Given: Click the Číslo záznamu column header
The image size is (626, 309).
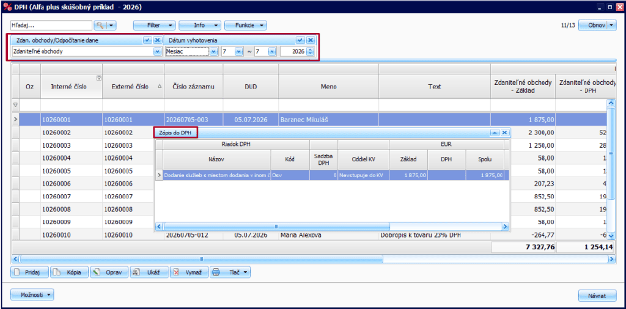Looking at the screenshot, I should [194, 87].
